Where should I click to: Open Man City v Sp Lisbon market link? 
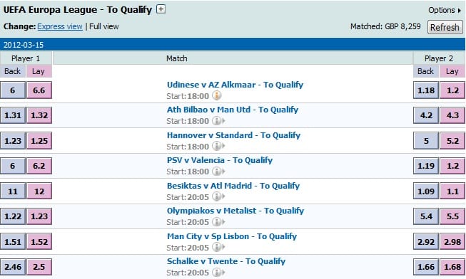pos(232,236)
